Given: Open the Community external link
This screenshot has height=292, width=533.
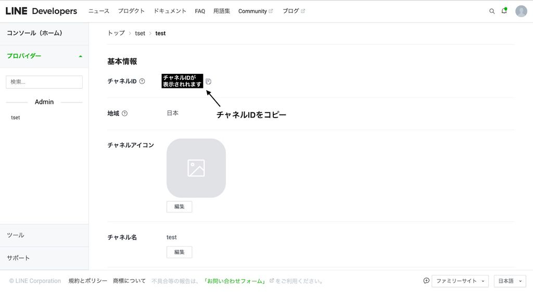Looking at the screenshot, I should tap(256, 11).
